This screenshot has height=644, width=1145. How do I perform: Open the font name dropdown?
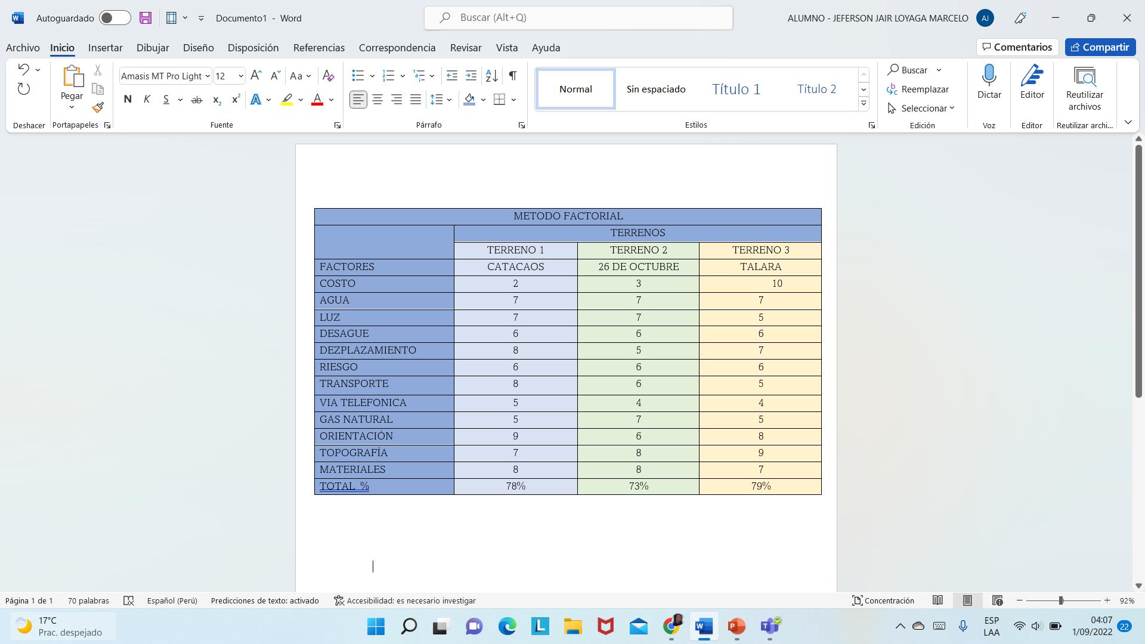[x=207, y=76]
